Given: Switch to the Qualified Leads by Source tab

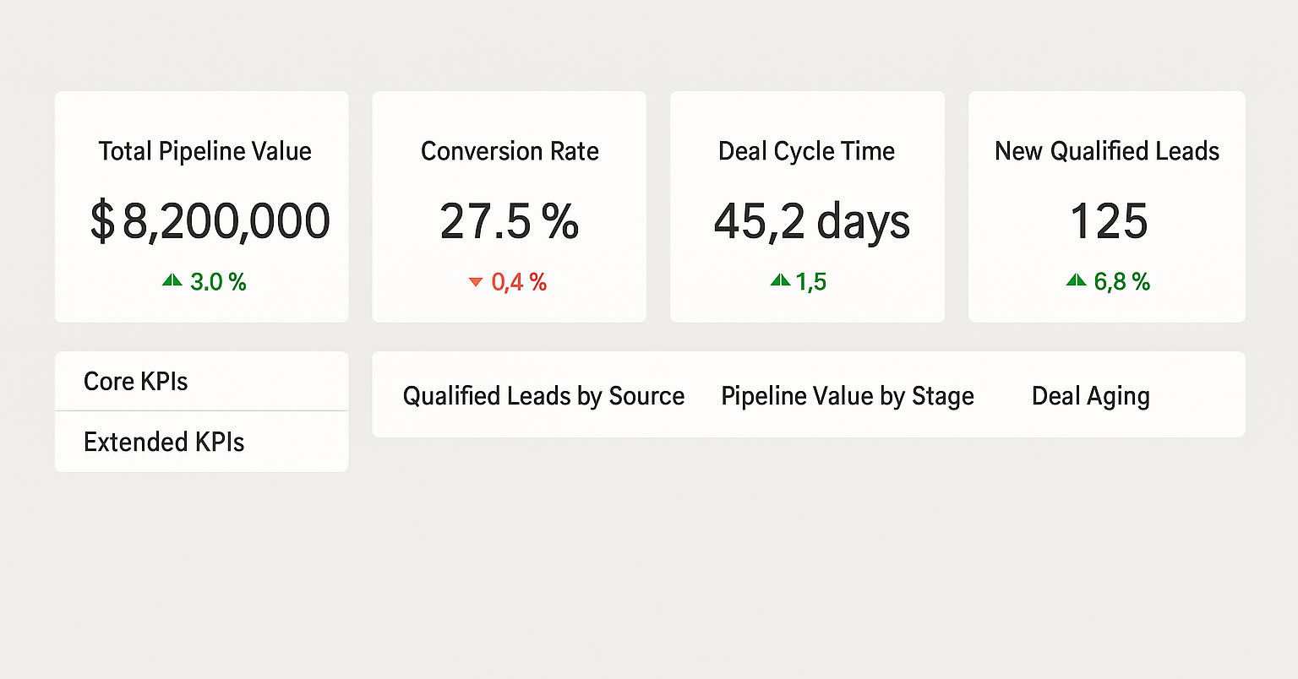Looking at the screenshot, I should (x=543, y=395).
